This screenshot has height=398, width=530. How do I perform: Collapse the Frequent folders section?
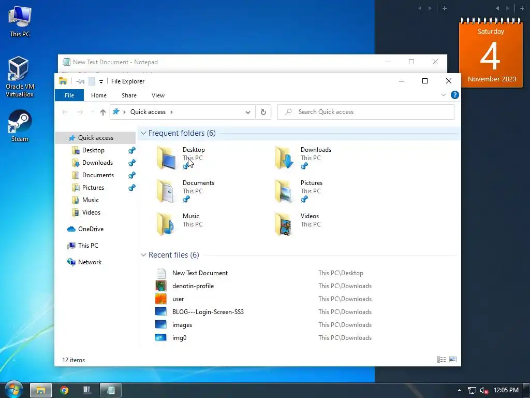click(144, 133)
